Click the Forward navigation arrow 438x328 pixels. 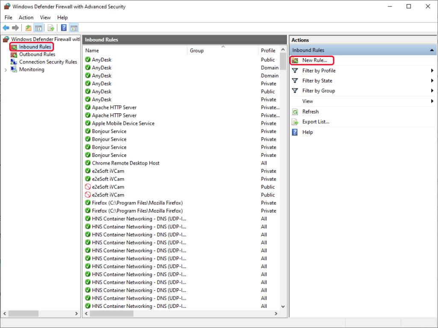coord(16,27)
